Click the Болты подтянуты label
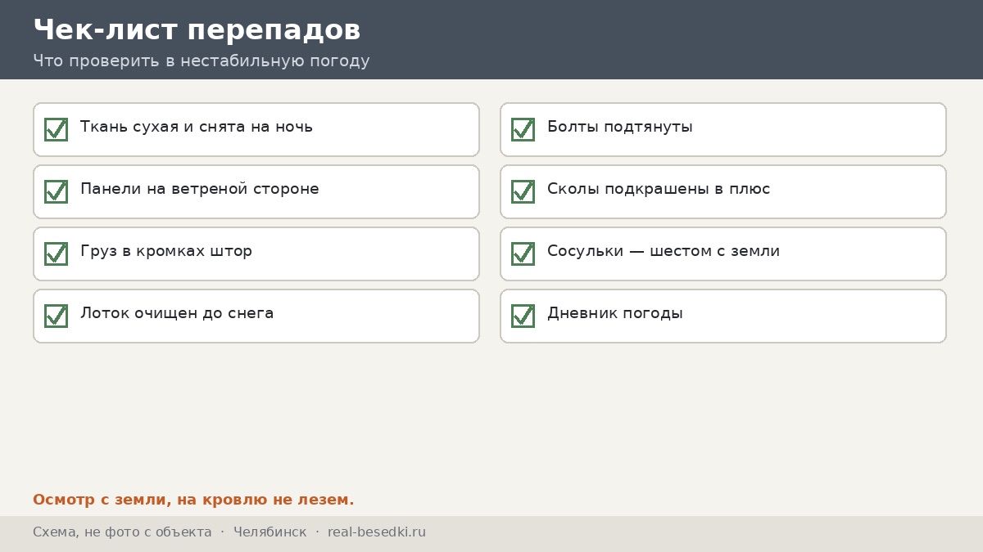This screenshot has width=983, height=552. (x=620, y=128)
